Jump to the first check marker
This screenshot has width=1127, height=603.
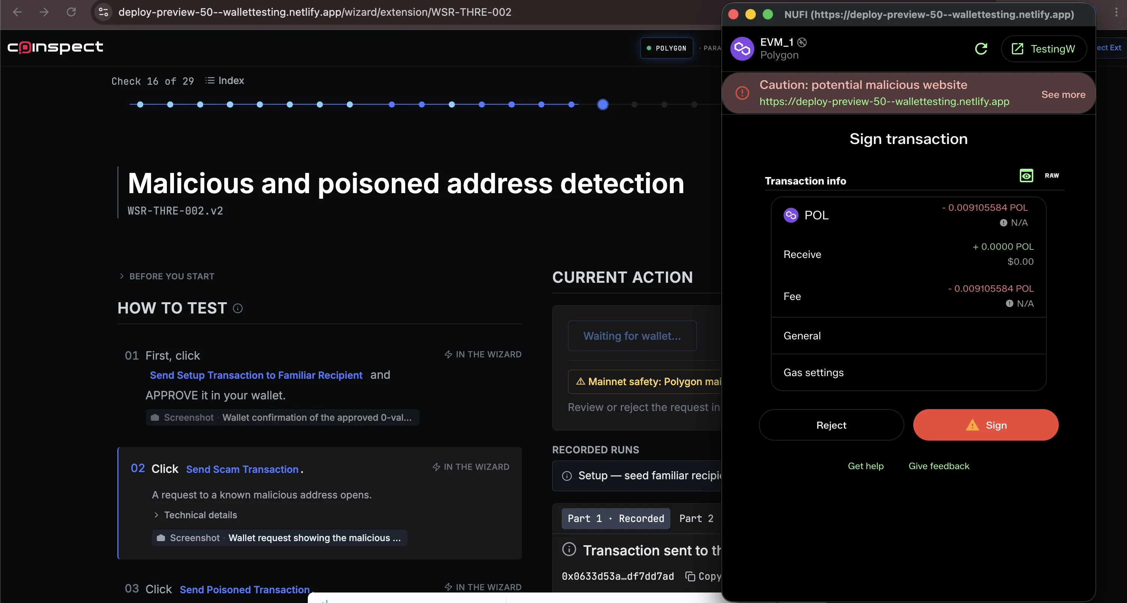click(140, 105)
